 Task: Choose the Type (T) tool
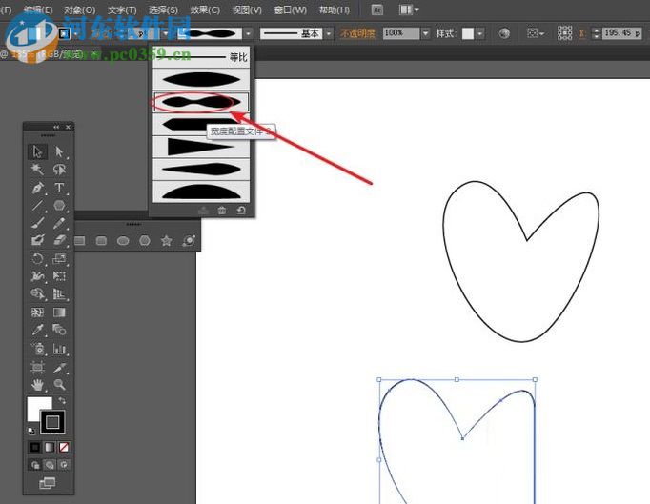59,188
